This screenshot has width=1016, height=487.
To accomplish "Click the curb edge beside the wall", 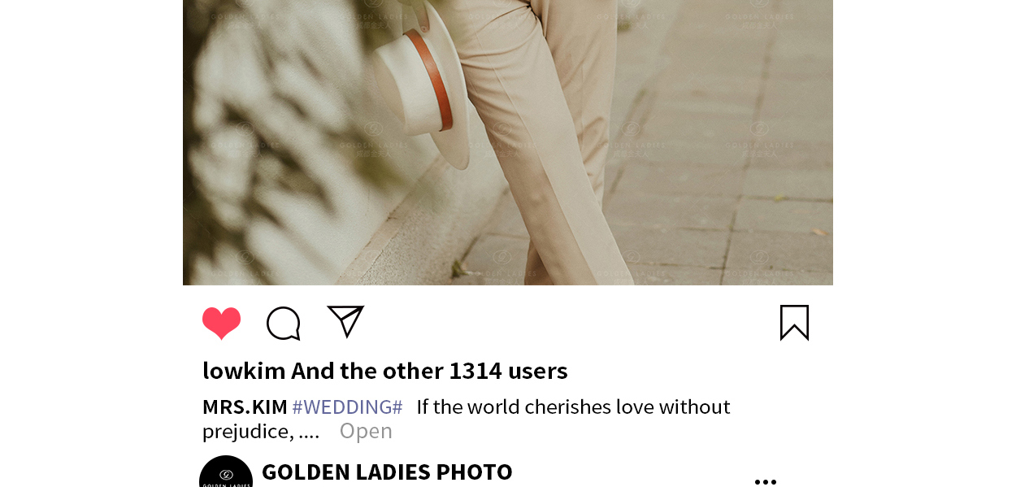I will pos(406,236).
